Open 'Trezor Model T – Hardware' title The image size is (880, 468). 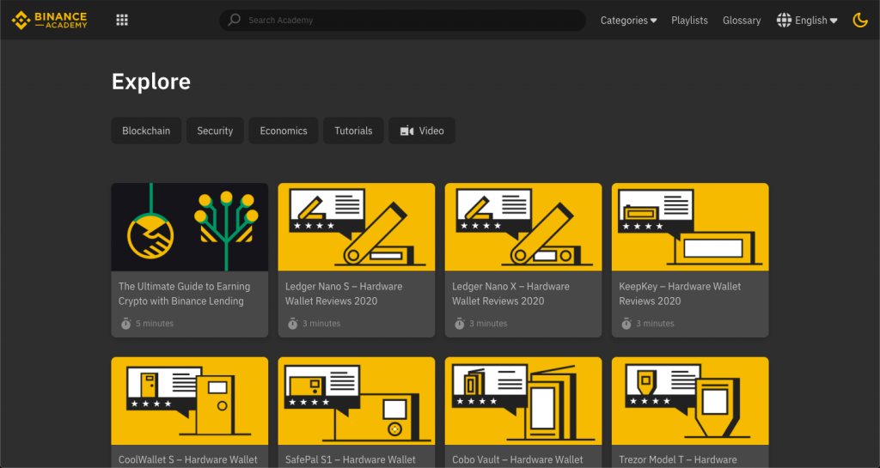tap(678, 459)
